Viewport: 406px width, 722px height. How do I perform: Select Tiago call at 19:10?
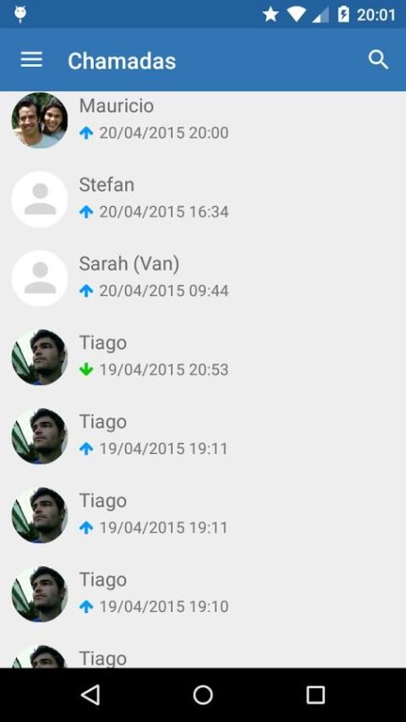click(203, 594)
